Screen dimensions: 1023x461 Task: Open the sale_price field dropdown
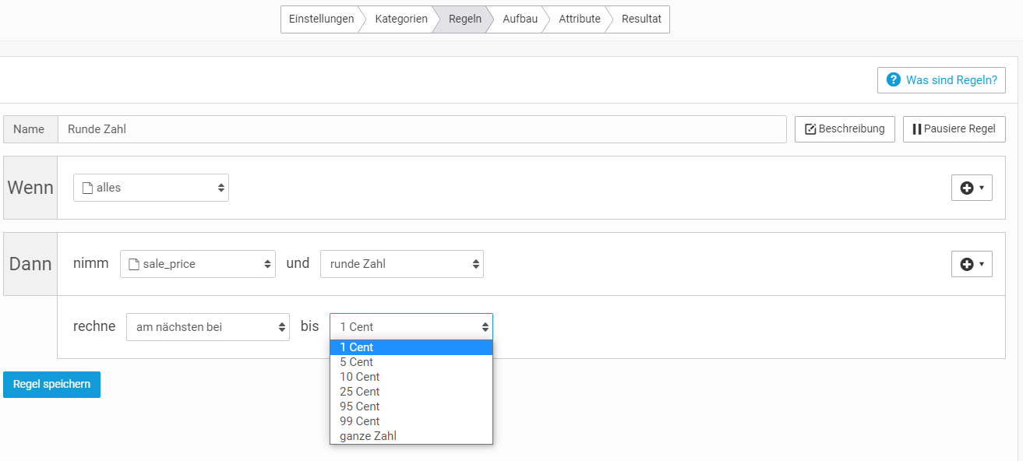click(x=198, y=264)
